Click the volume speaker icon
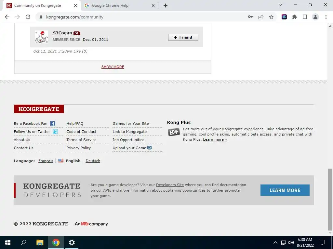This screenshot has width=333, height=249. [x=291, y=243]
